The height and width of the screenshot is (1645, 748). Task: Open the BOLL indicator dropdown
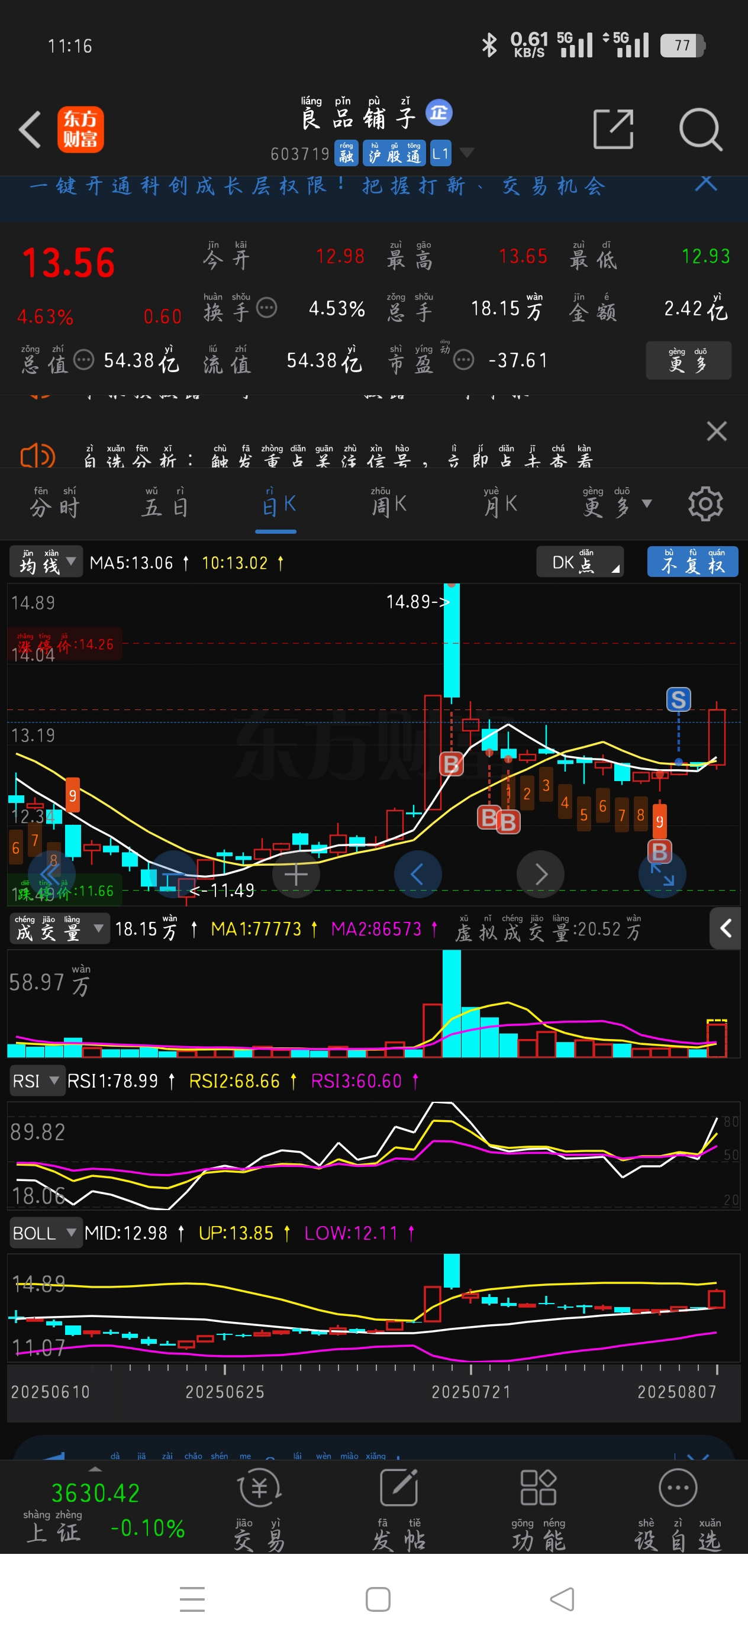46,1233
